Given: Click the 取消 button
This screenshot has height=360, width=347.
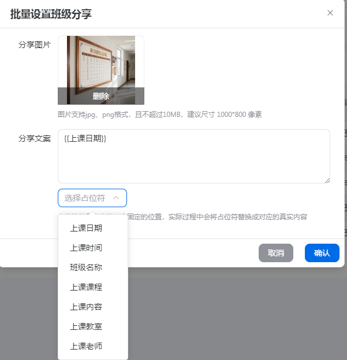Looking at the screenshot, I should coord(276,253).
